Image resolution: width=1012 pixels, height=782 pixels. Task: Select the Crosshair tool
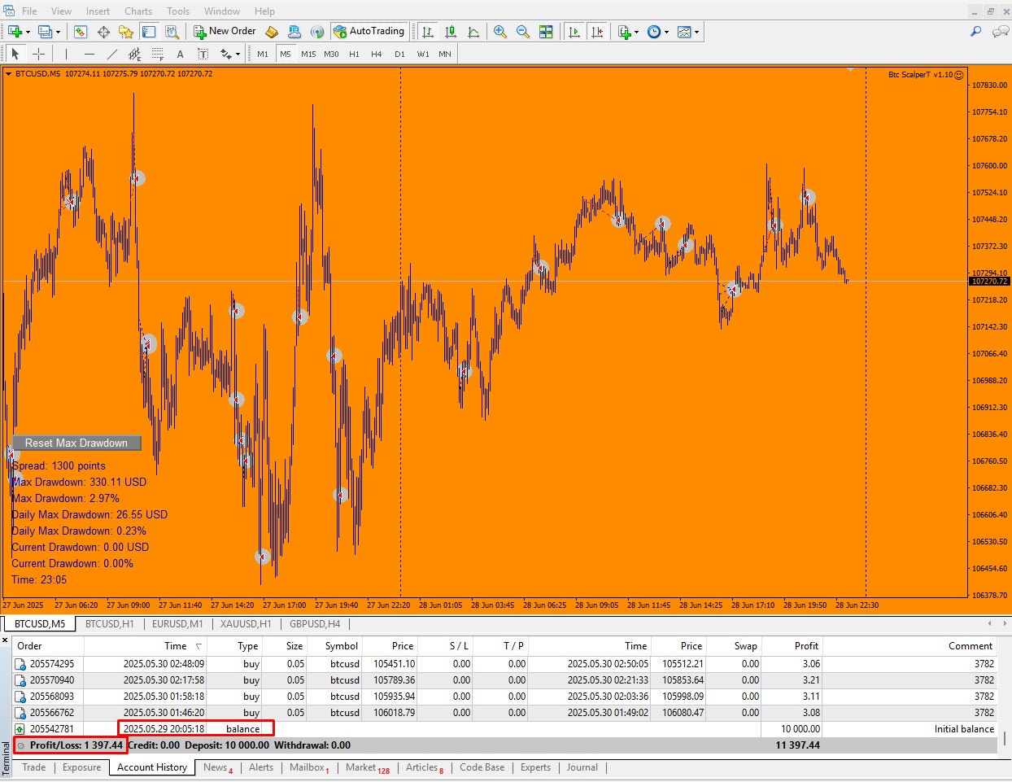tap(37, 54)
